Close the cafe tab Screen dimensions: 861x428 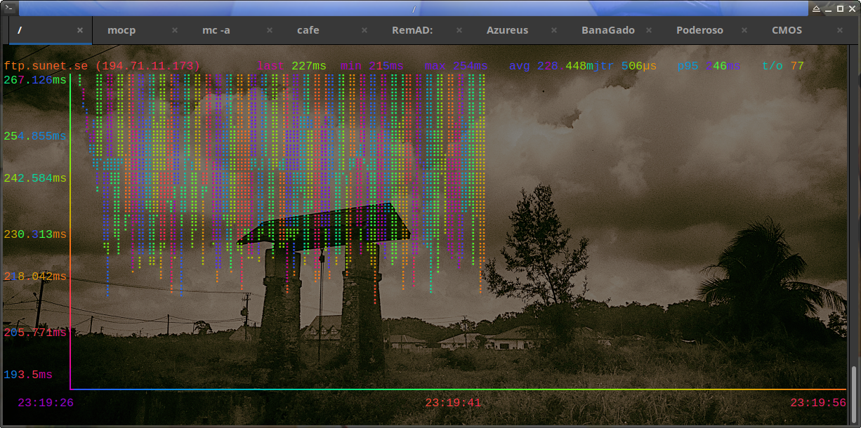coord(364,31)
